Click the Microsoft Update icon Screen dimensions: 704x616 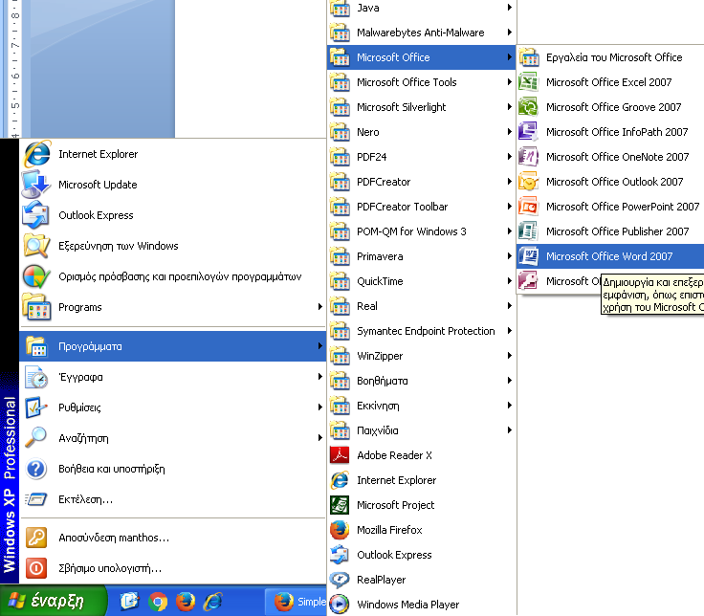pos(36,185)
